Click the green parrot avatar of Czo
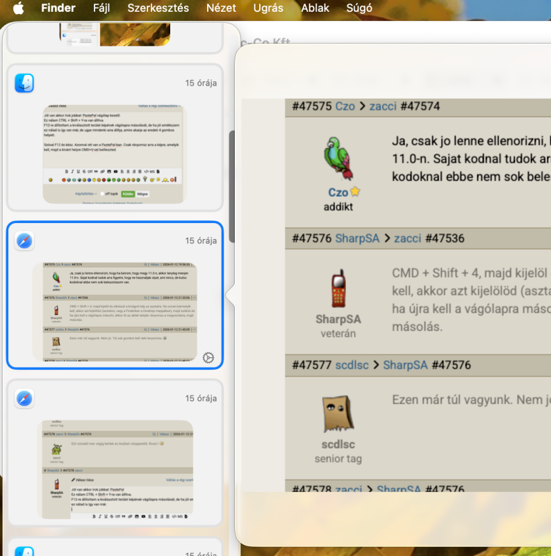The width and height of the screenshot is (551, 556). (338, 158)
